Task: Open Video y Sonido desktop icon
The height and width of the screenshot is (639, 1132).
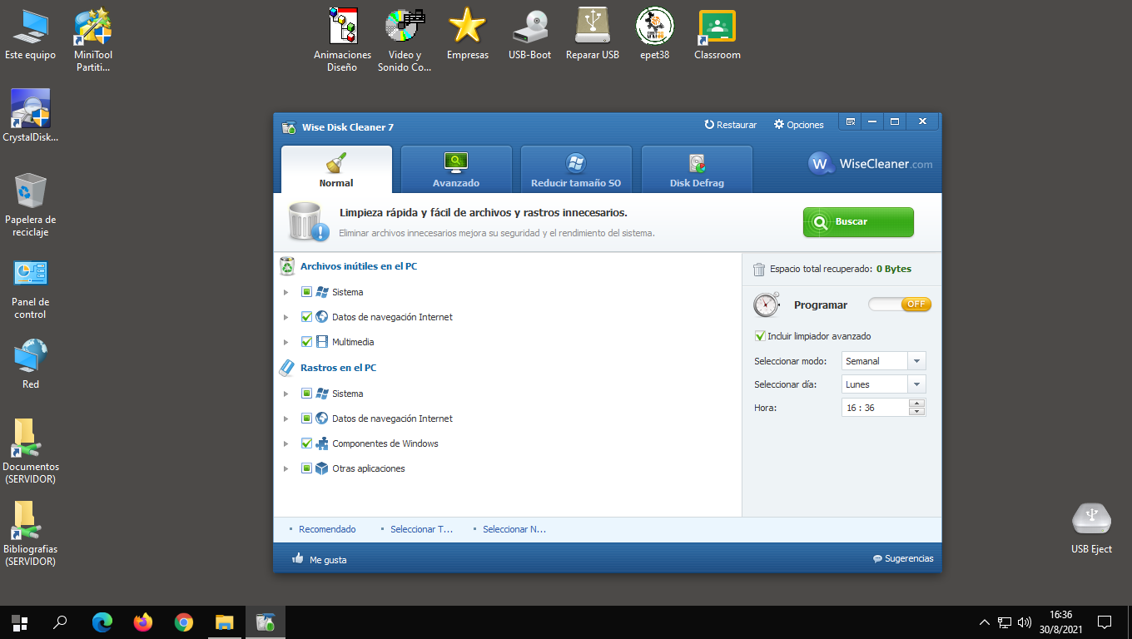Action: 405,40
